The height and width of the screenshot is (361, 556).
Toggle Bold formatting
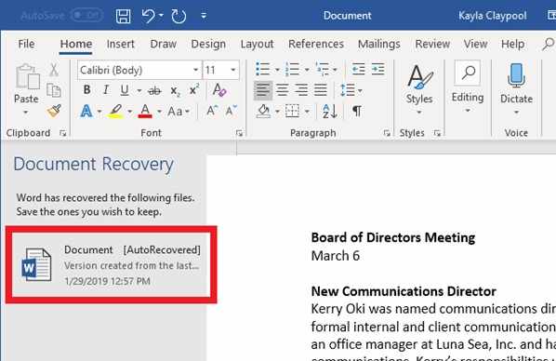click(x=86, y=90)
